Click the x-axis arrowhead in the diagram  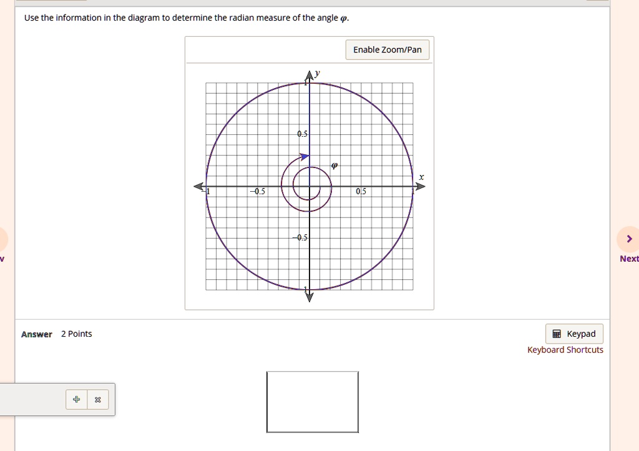pos(420,186)
